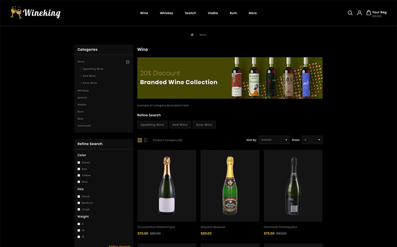
Task: Click Commodi Consequatur product title
Action: click(281, 227)
